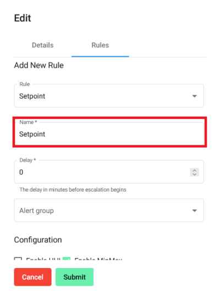Screen dimensions: 220x295
Task: Select the Rules tab
Action: pos(100,45)
